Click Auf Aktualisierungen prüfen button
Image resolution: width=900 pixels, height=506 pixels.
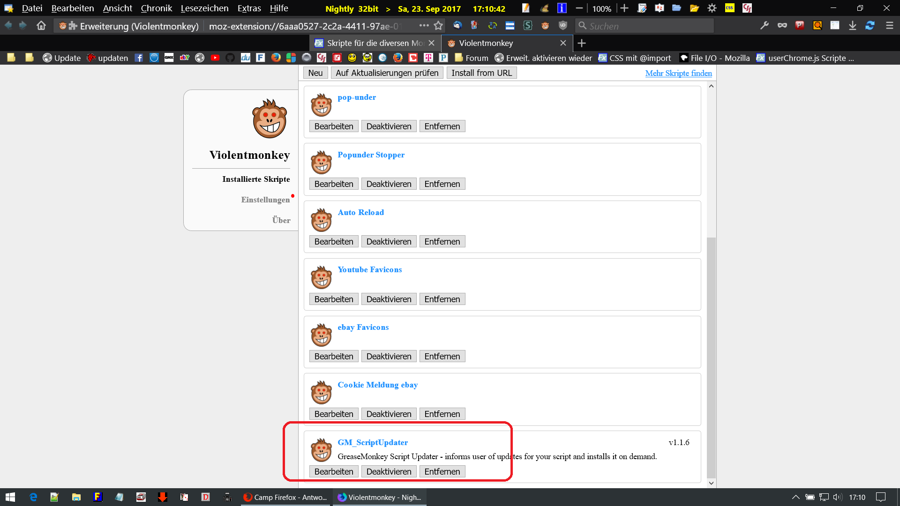click(x=387, y=73)
